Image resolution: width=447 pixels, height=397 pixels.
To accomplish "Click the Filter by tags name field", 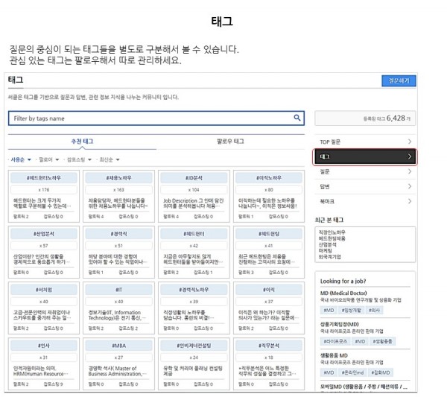I will pyautogui.click(x=149, y=118).
